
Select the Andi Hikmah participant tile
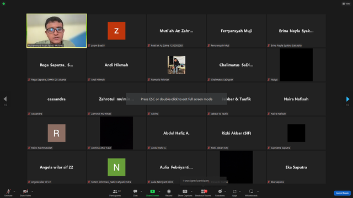[x=116, y=65]
